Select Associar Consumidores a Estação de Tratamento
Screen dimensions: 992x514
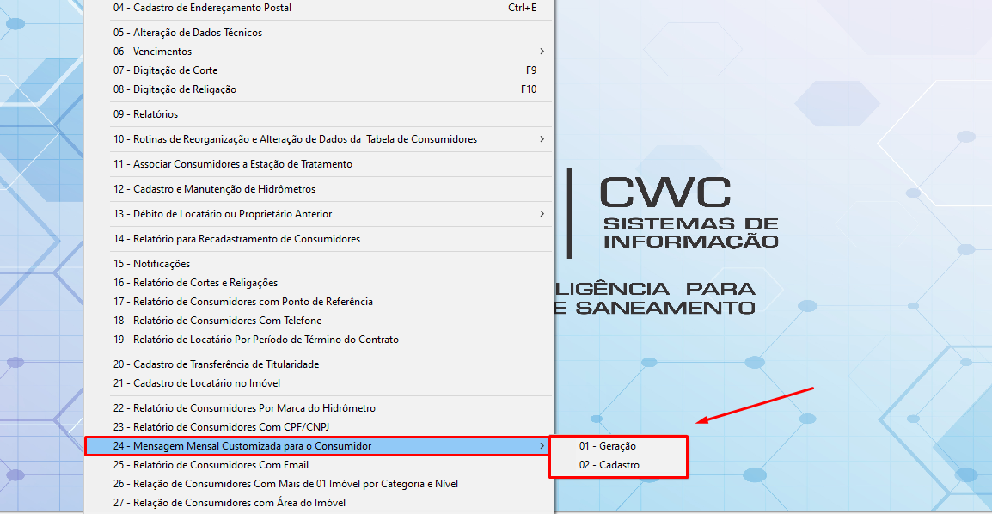point(232,164)
